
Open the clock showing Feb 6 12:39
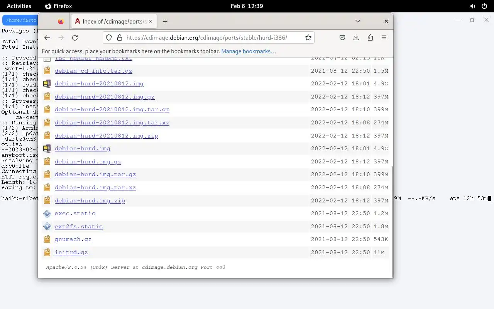pos(247,6)
